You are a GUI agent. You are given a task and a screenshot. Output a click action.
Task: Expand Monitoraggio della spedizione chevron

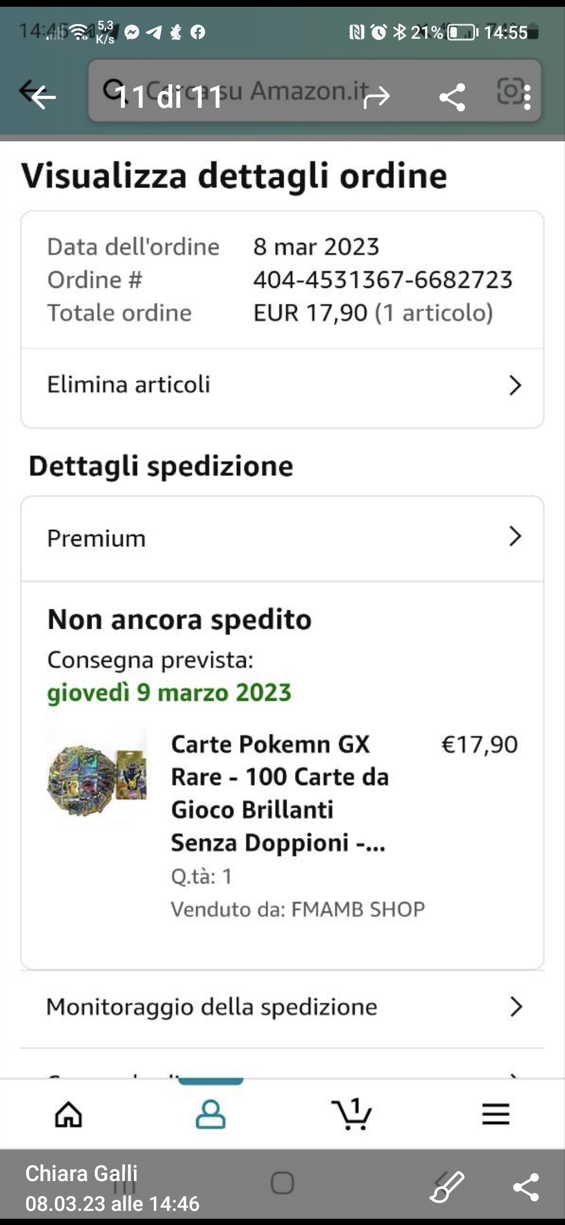tap(515, 1006)
